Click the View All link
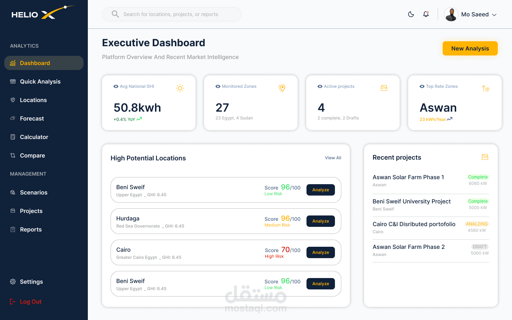512x320 pixels. point(333,158)
